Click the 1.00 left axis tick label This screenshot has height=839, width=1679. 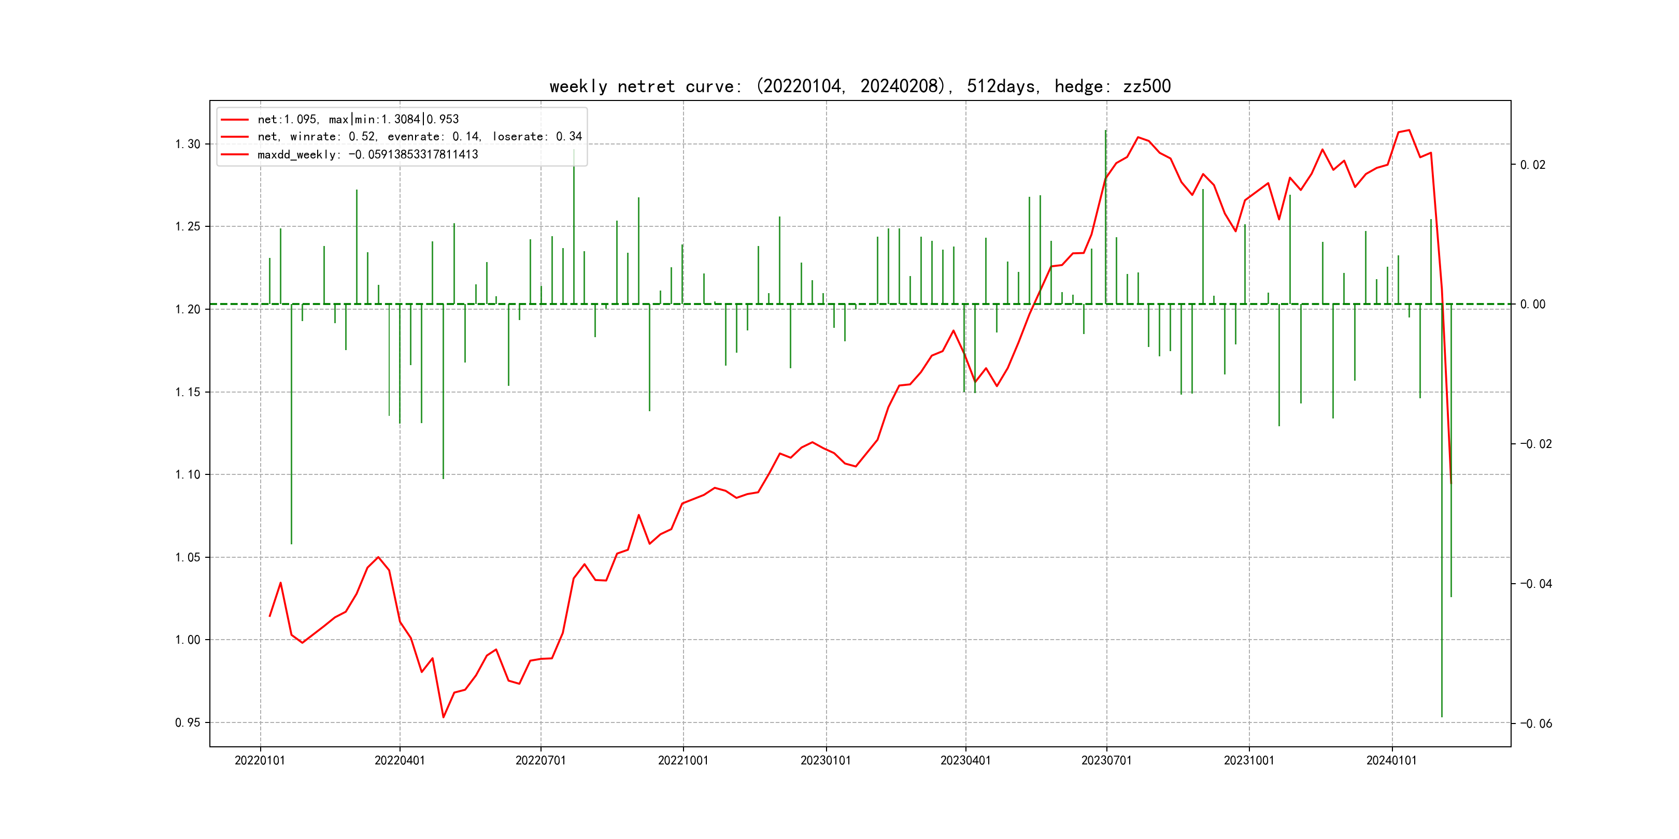(x=188, y=640)
